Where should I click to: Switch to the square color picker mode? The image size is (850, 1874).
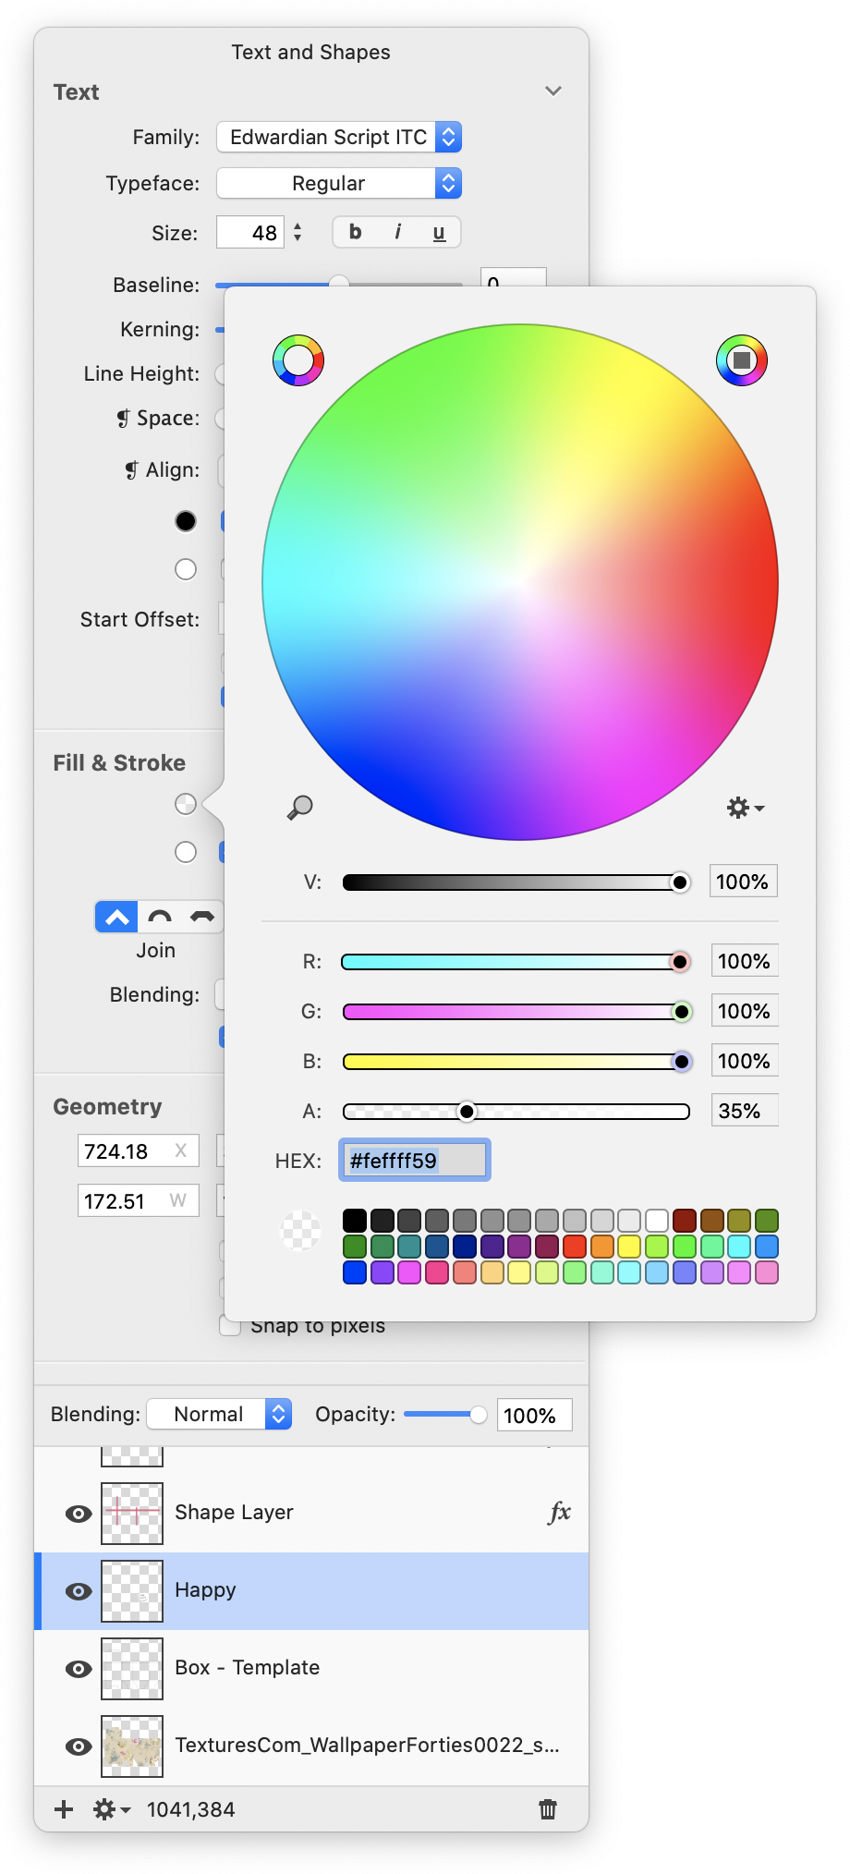[741, 360]
